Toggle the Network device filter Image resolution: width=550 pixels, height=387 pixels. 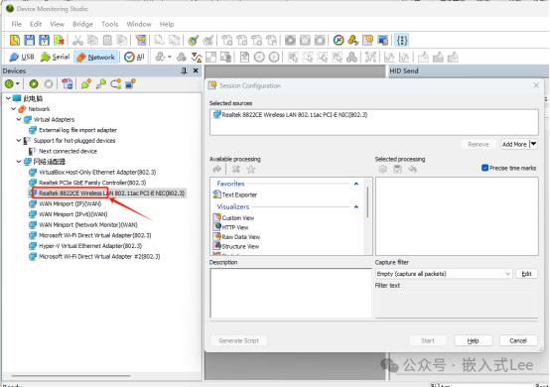(x=96, y=57)
